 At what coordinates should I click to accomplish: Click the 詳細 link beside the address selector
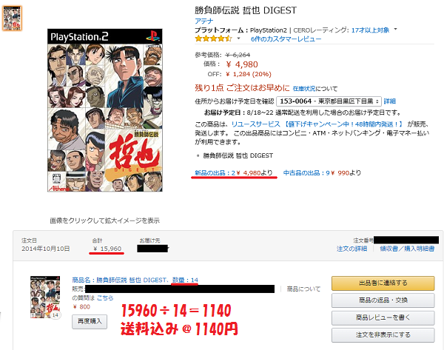click(x=390, y=101)
